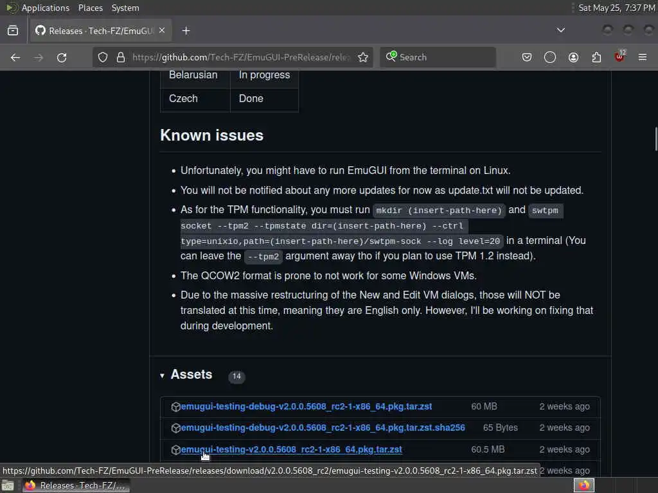Click the Assets count badge 14
The height and width of the screenshot is (493, 658).
coord(236,376)
